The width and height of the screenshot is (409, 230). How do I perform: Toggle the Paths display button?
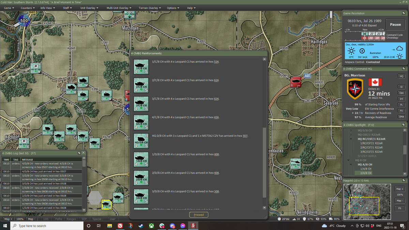click(59, 219)
